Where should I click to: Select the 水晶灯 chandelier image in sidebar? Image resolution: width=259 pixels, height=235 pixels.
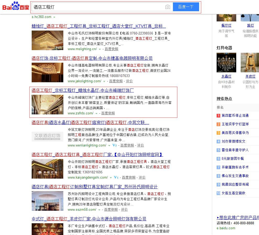click(x=226, y=62)
